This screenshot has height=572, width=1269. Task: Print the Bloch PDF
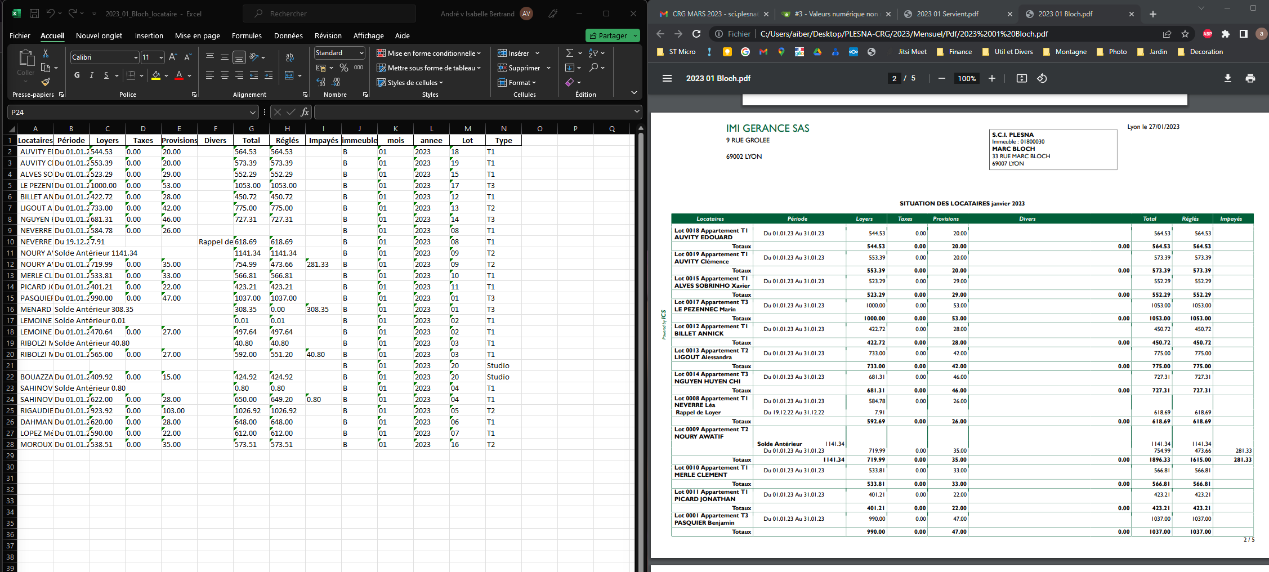pyautogui.click(x=1250, y=78)
